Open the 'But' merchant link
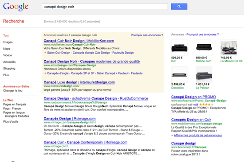Screen dimensions: 244x163 point(173,61)
